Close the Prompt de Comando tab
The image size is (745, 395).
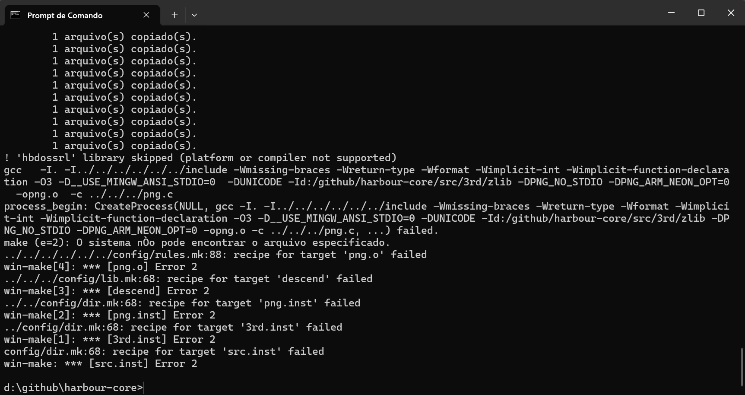pyautogui.click(x=146, y=15)
